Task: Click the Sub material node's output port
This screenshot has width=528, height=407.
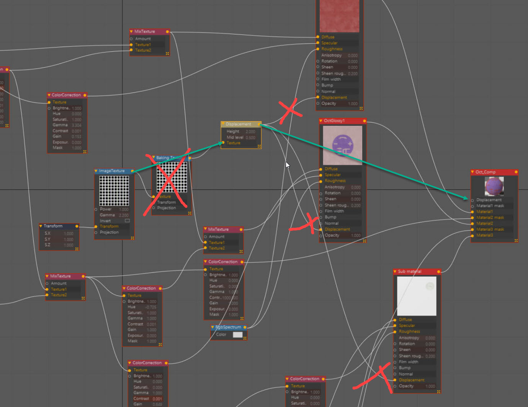Action: pos(439,272)
